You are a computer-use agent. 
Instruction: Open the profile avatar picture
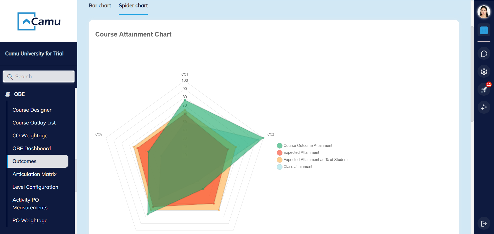(484, 12)
